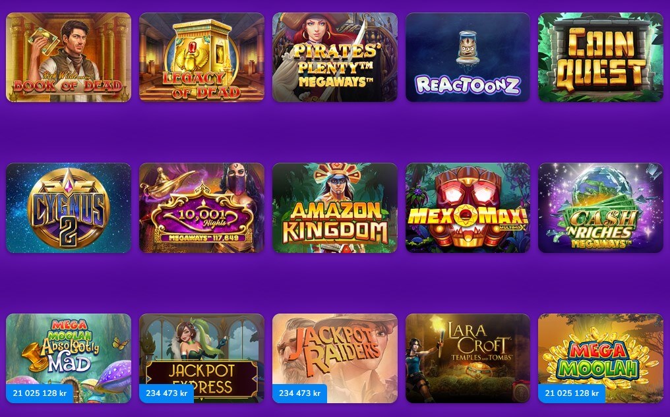Click Mega Moolah 21 025 128 kr badge
Screen dimensions: 670x417
click(572, 393)
